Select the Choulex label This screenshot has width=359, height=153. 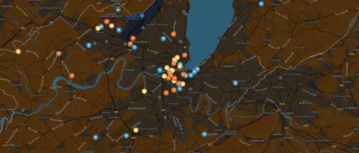pos(267,40)
